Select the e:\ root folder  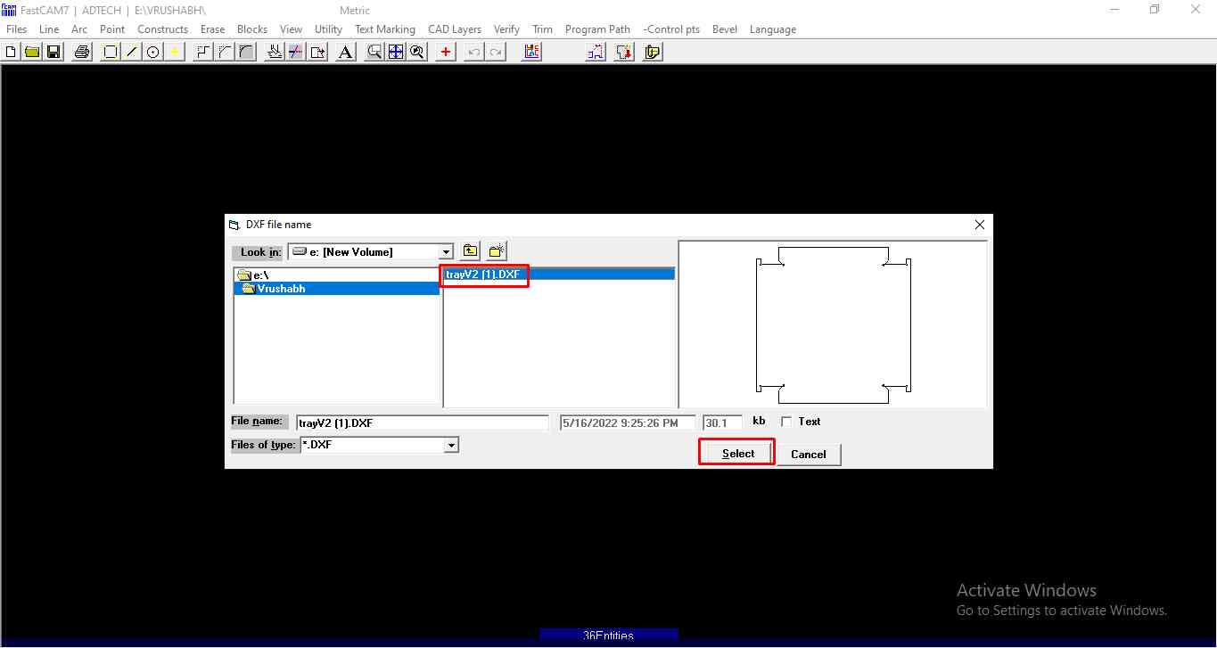click(x=337, y=275)
